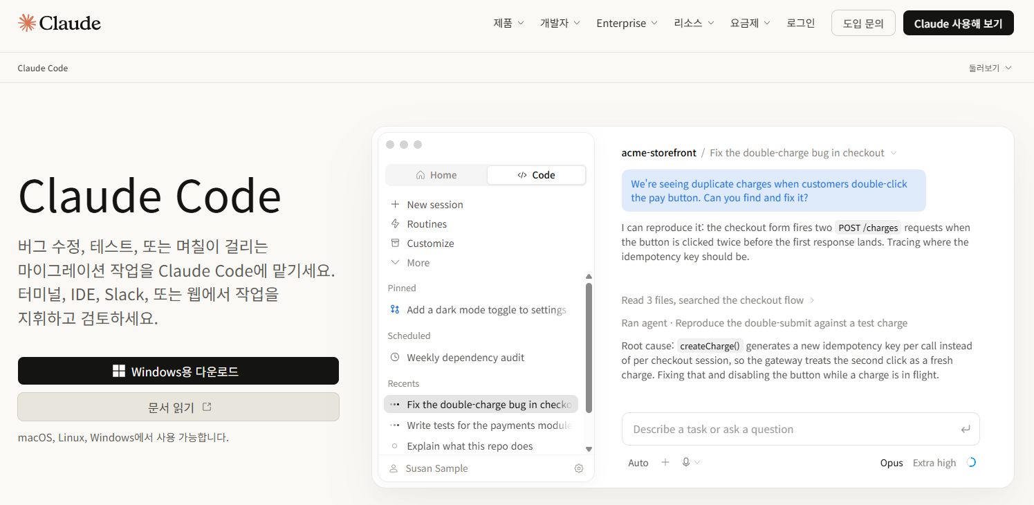Click the Extra high effort label
1034x505 pixels.
(x=934, y=463)
